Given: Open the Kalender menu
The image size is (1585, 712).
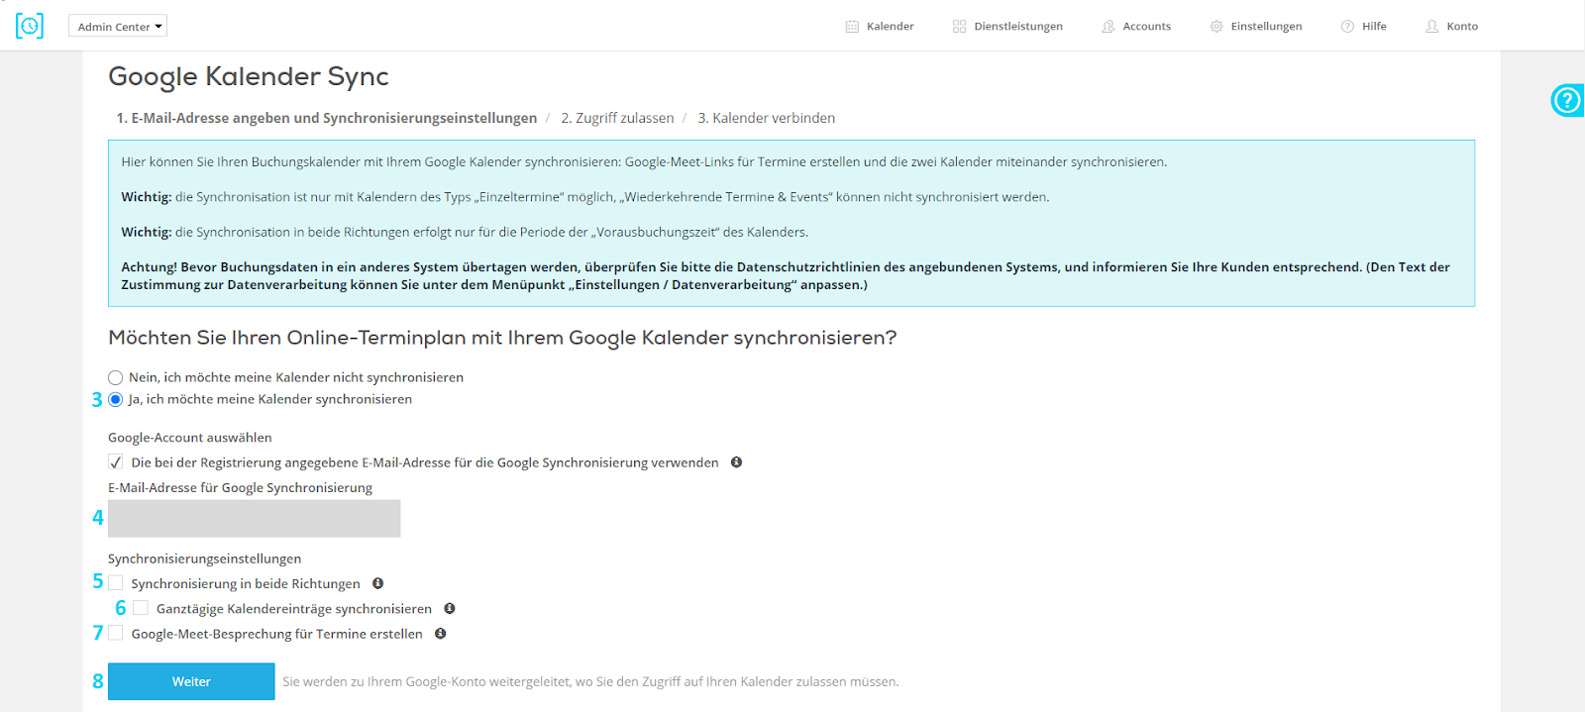Looking at the screenshot, I should (880, 27).
